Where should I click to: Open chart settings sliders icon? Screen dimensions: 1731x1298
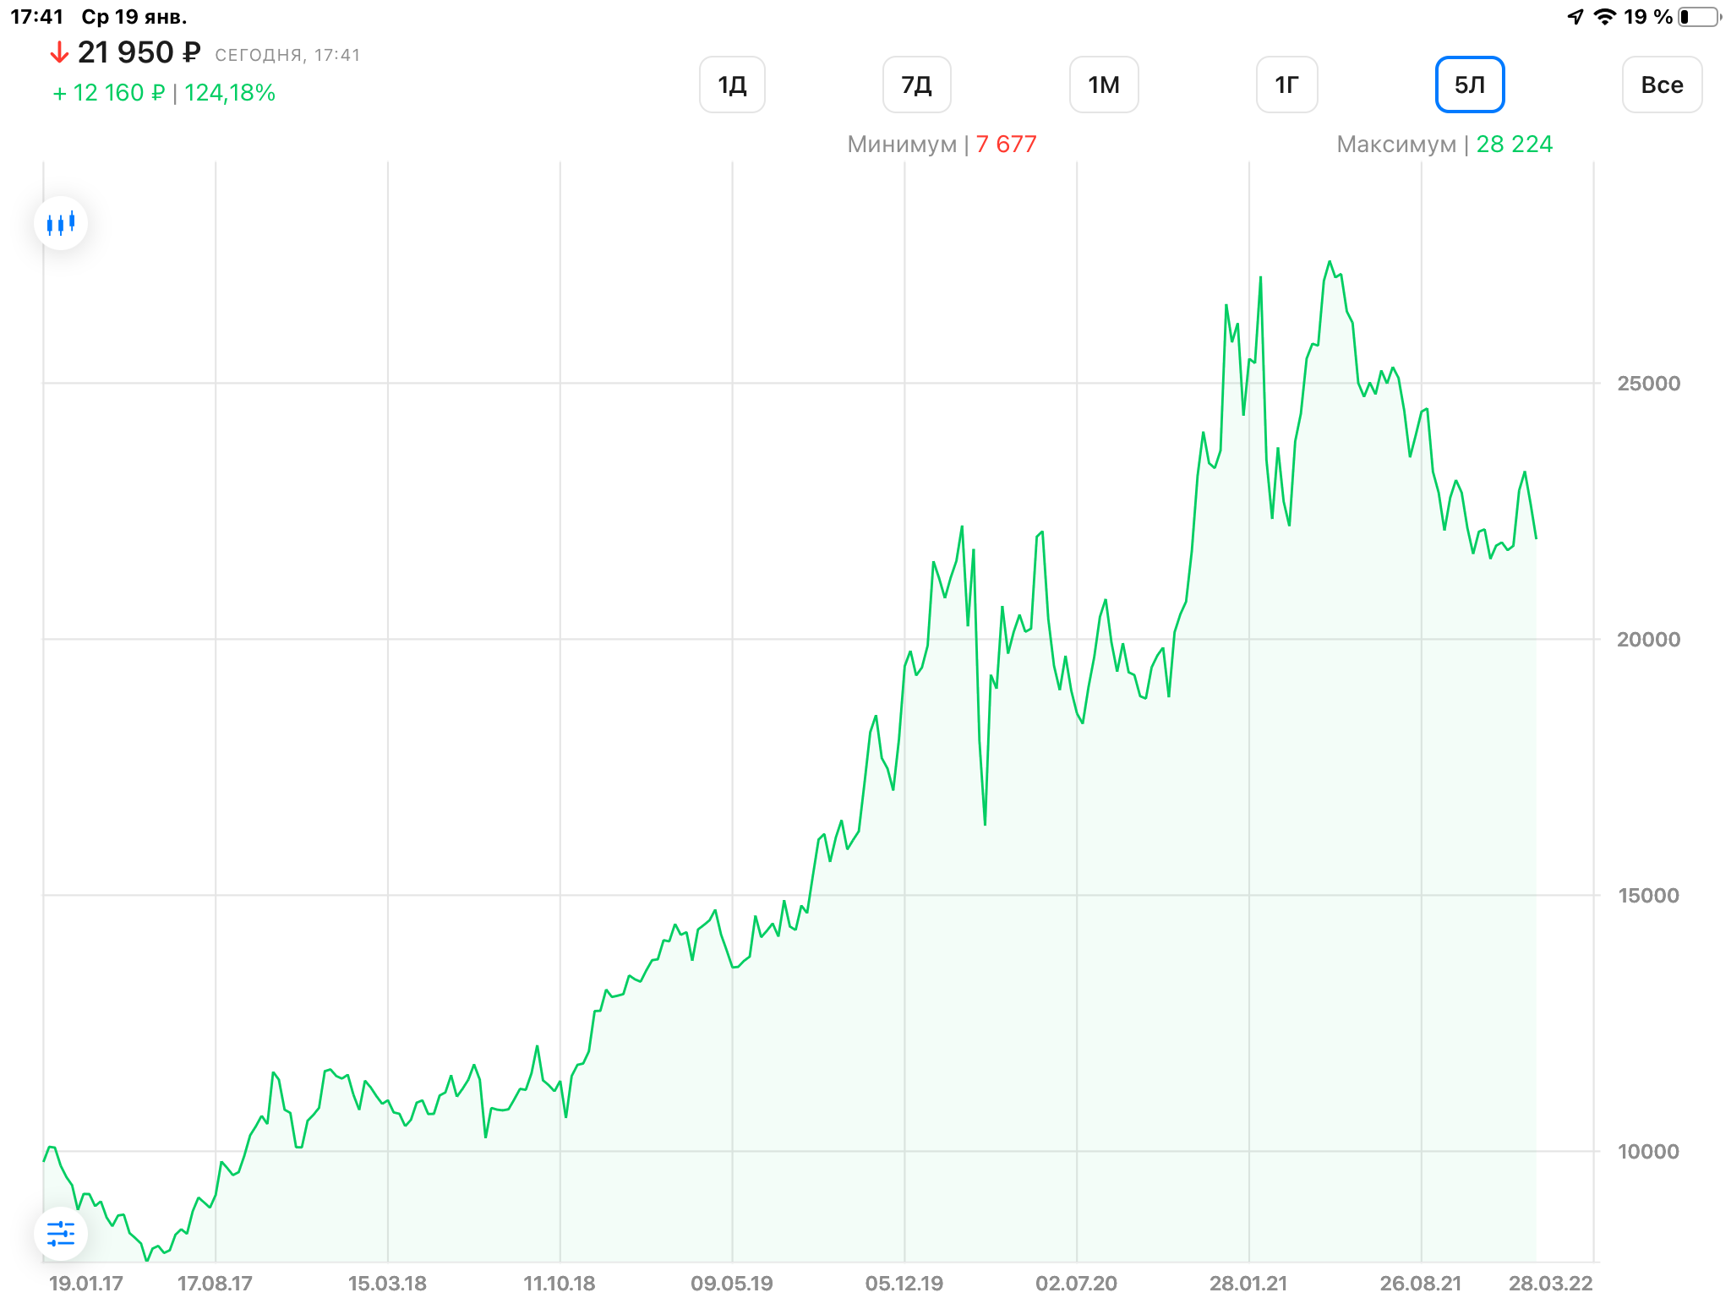pos(61,1234)
